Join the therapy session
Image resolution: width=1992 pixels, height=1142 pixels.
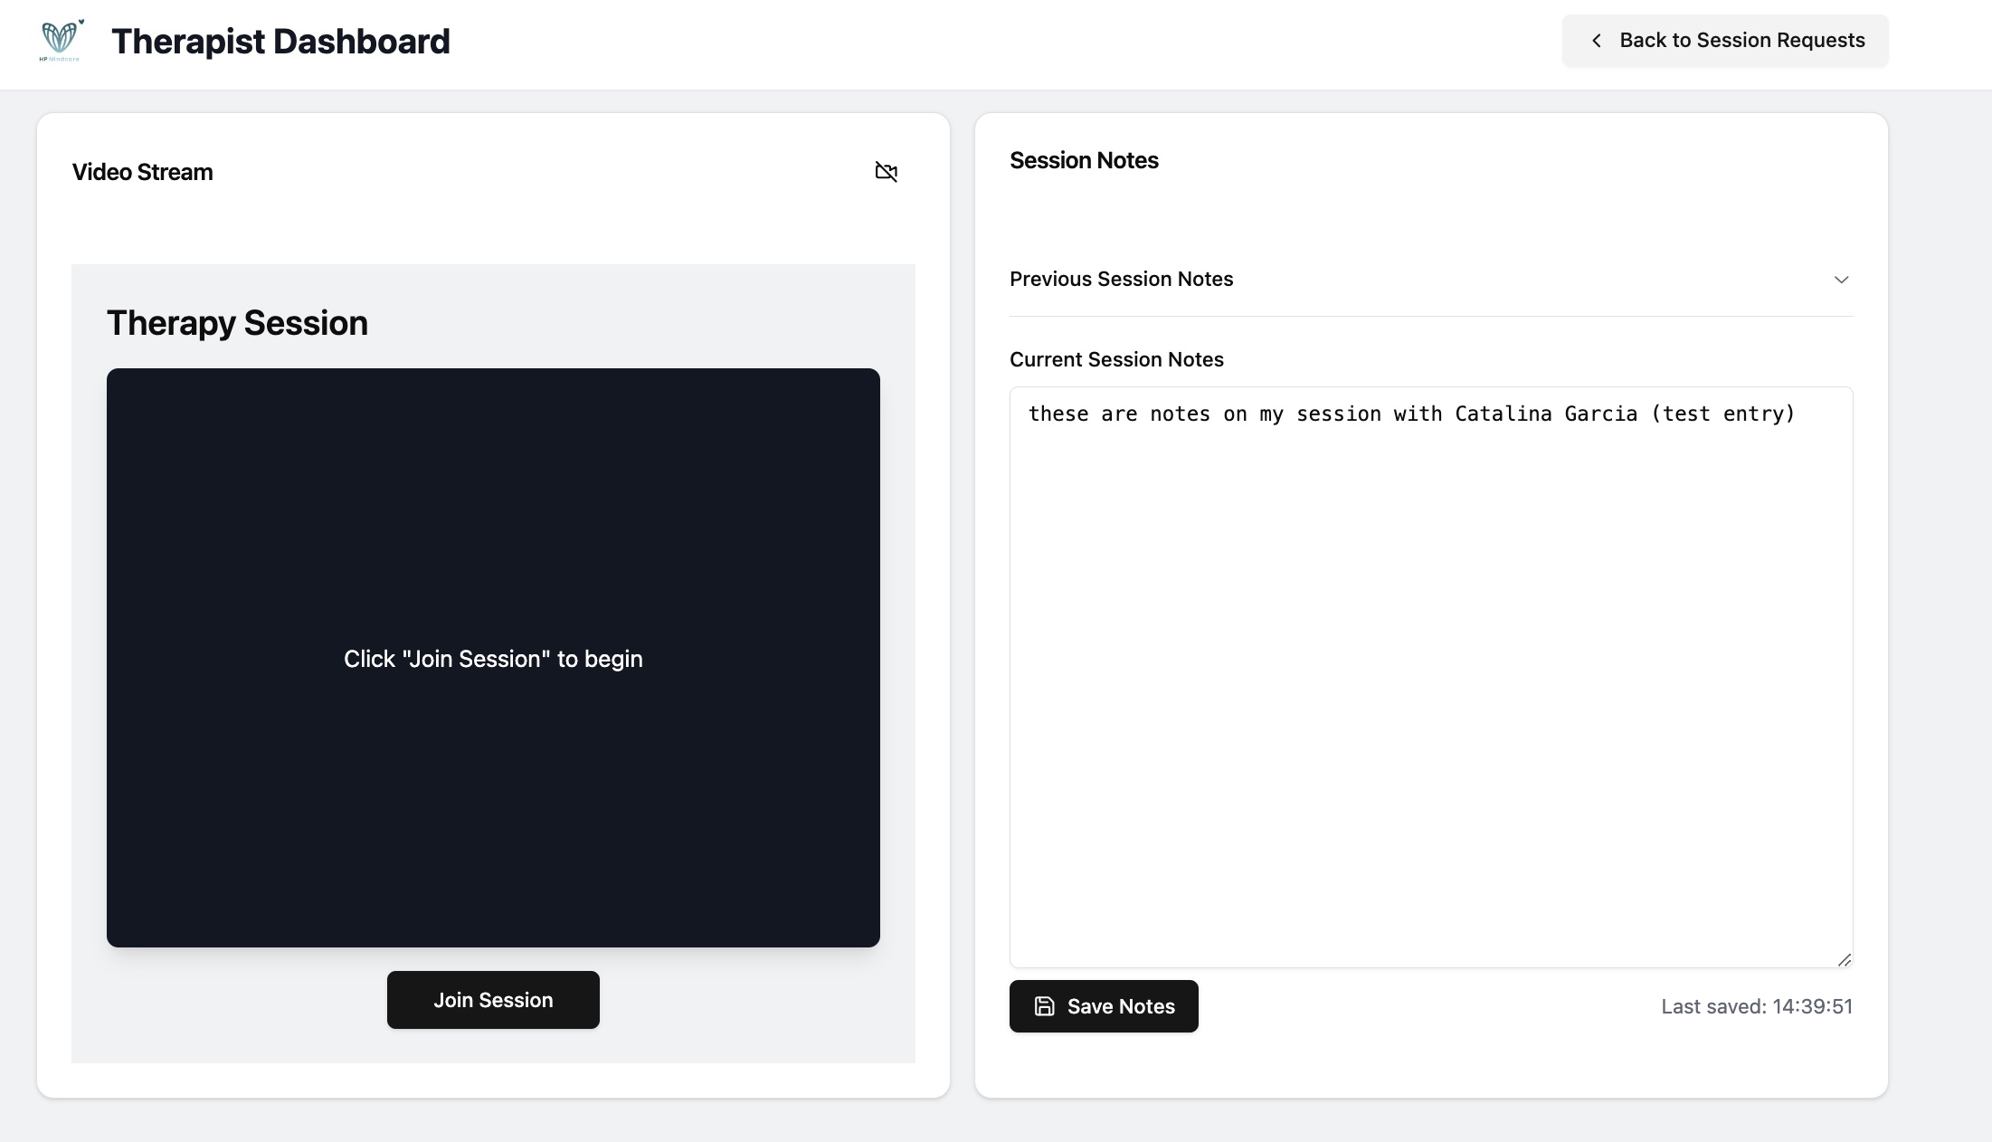coord(493,1000)
